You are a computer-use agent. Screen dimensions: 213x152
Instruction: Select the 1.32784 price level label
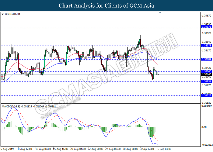tap(206, 59)
